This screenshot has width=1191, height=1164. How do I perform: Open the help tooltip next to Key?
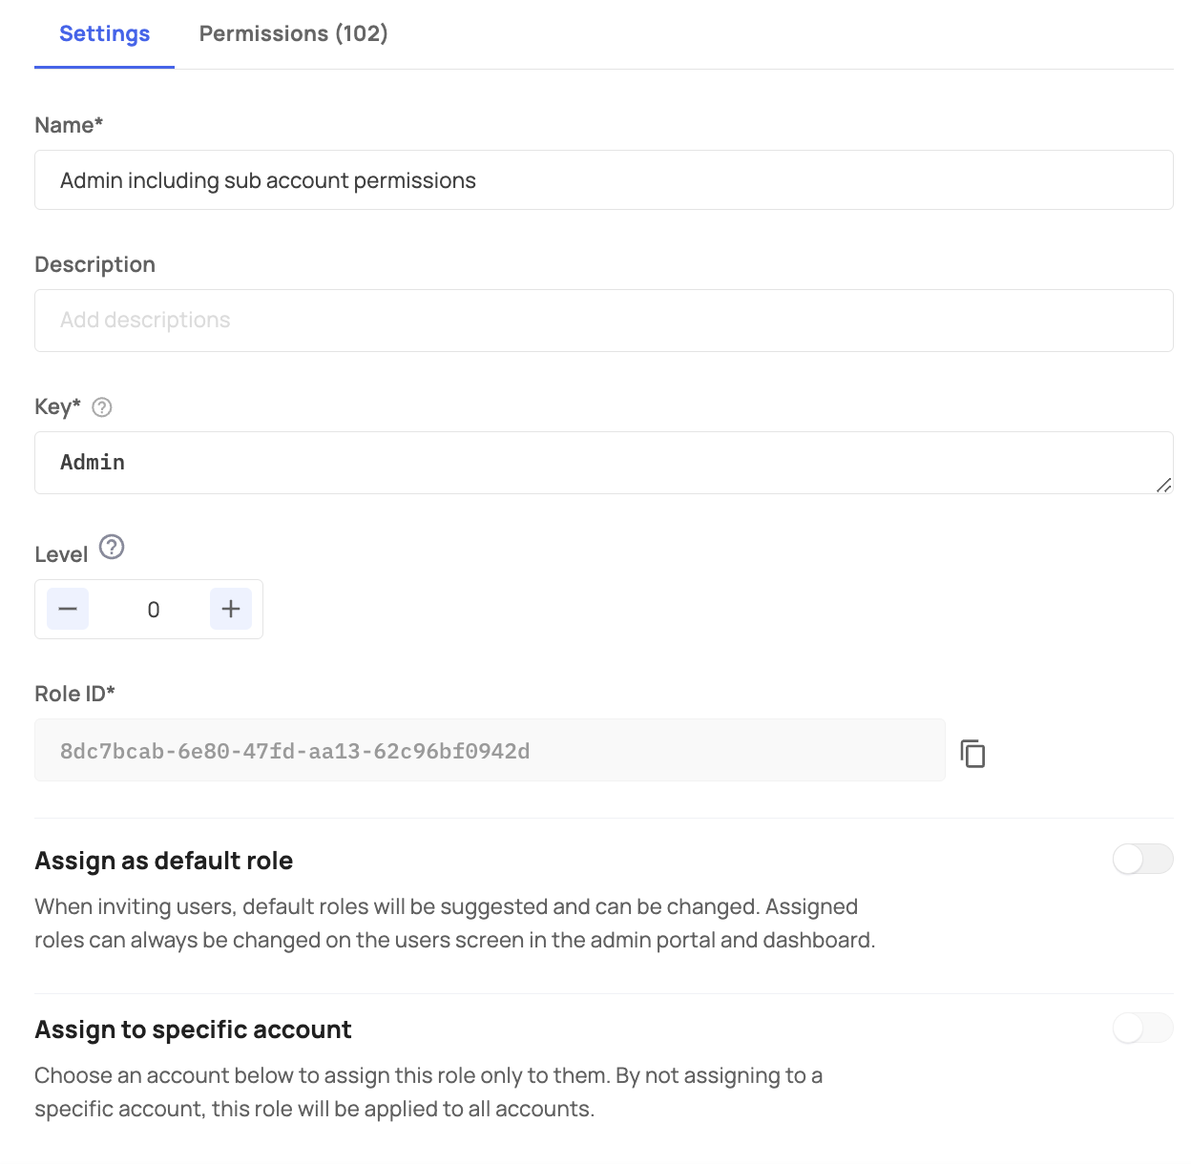[102, 407]
